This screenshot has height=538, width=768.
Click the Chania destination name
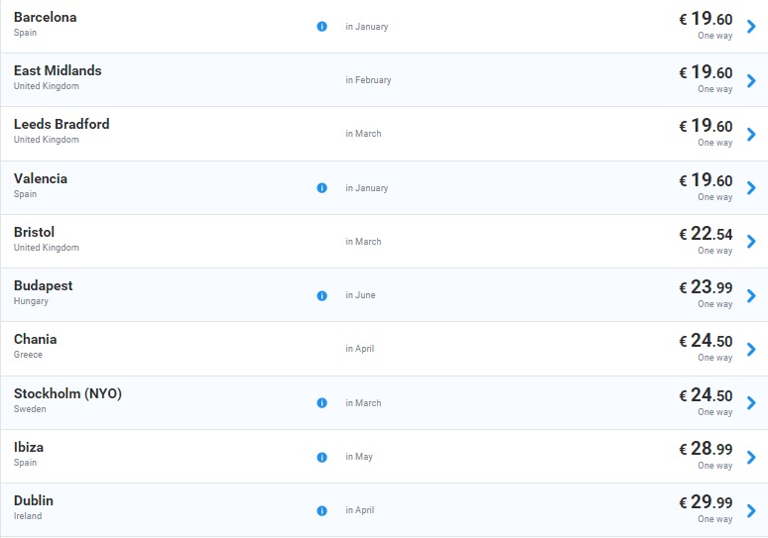click(x=35, y=339)
